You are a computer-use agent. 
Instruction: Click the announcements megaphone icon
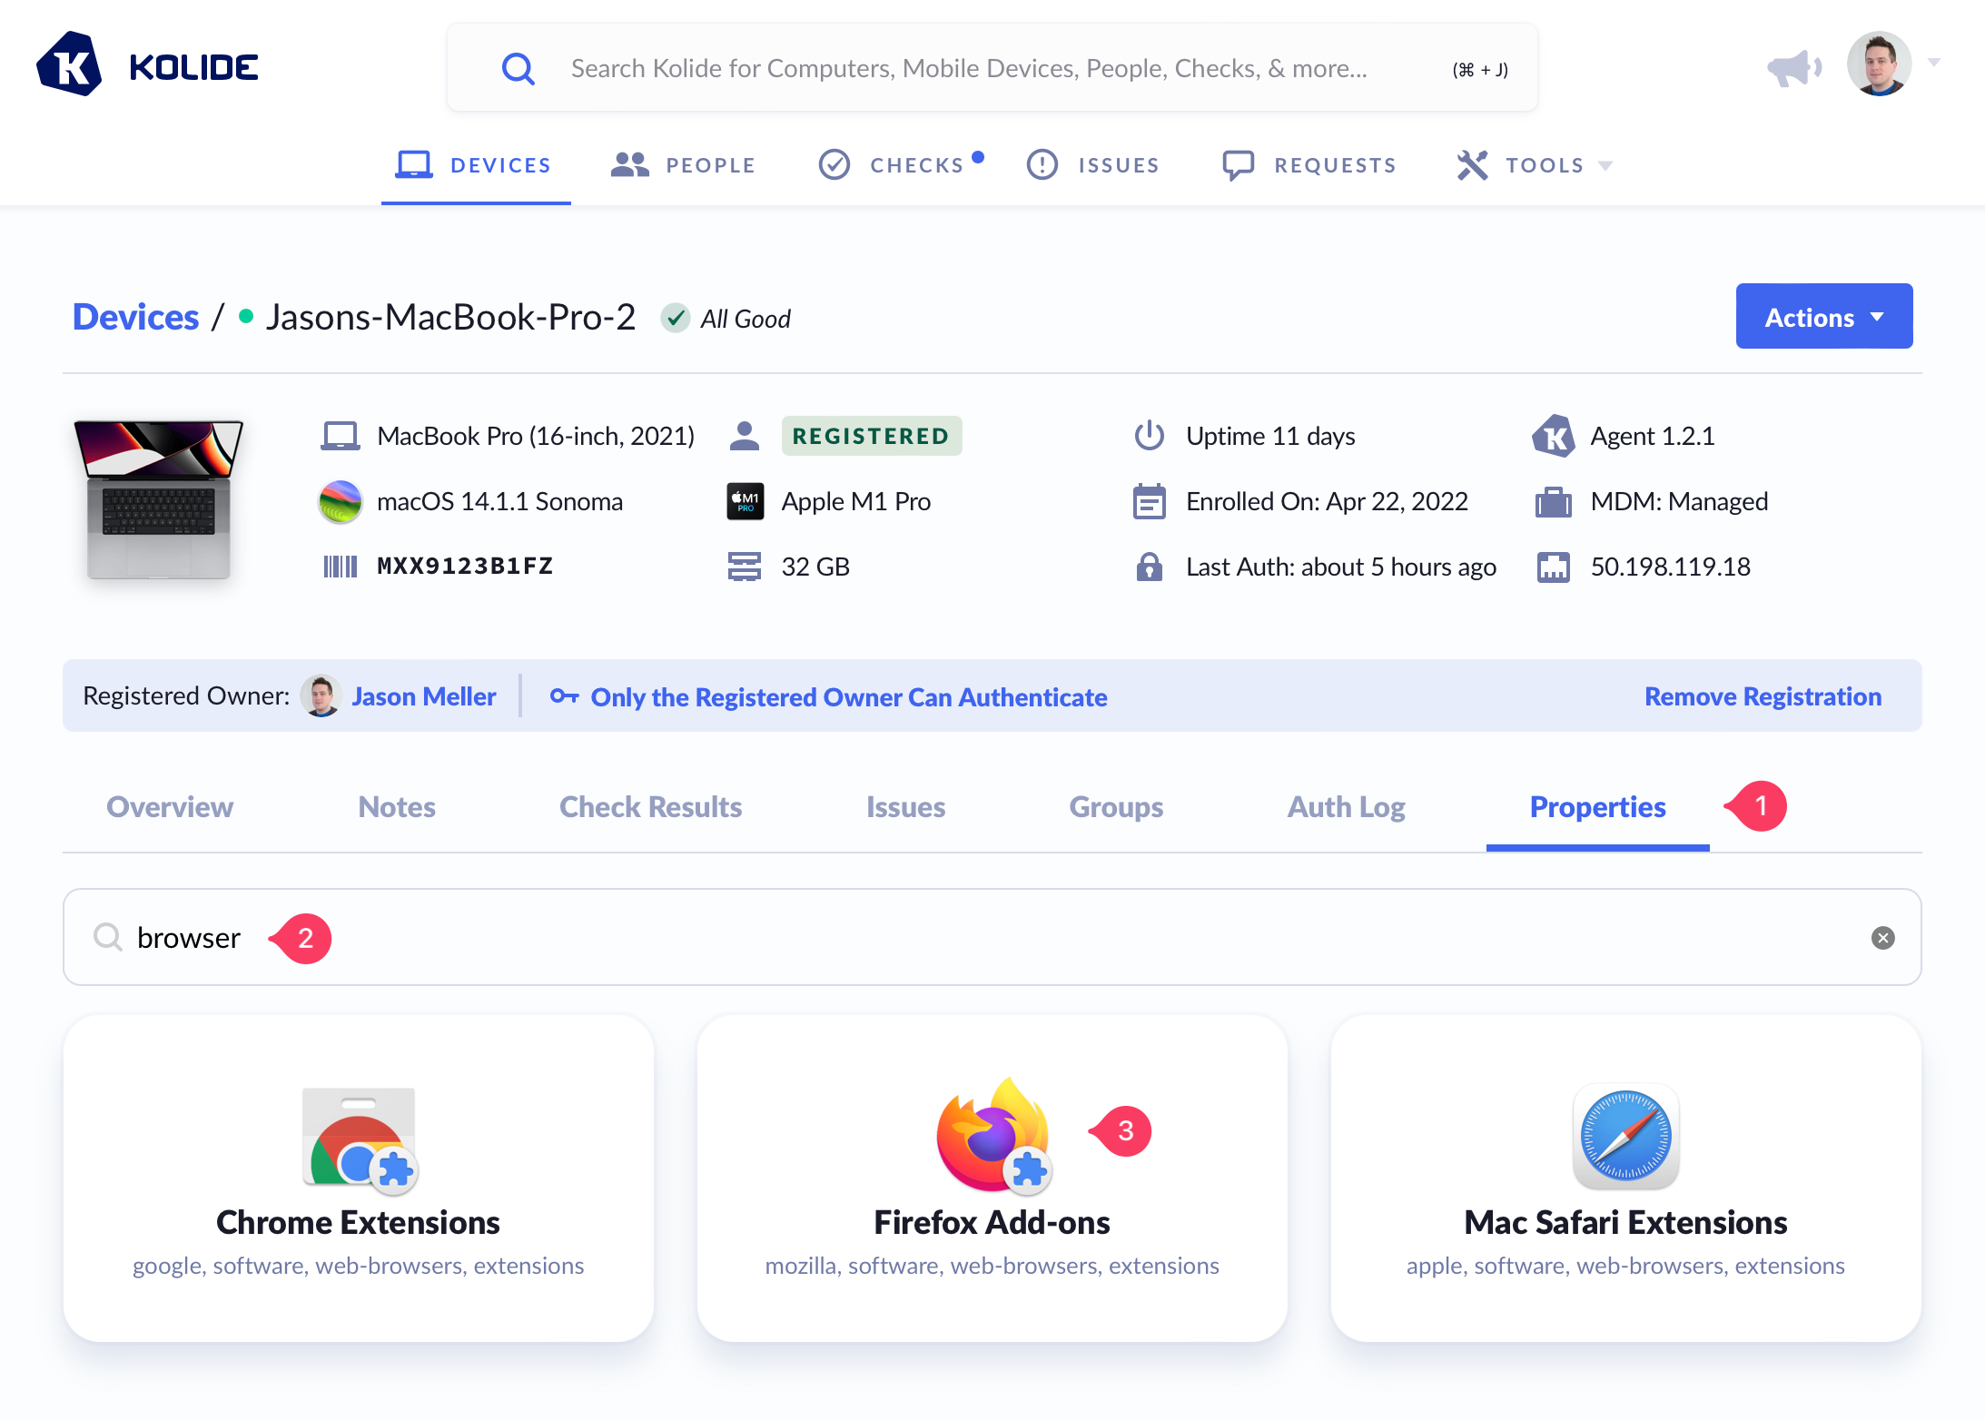click(1793, 67)
